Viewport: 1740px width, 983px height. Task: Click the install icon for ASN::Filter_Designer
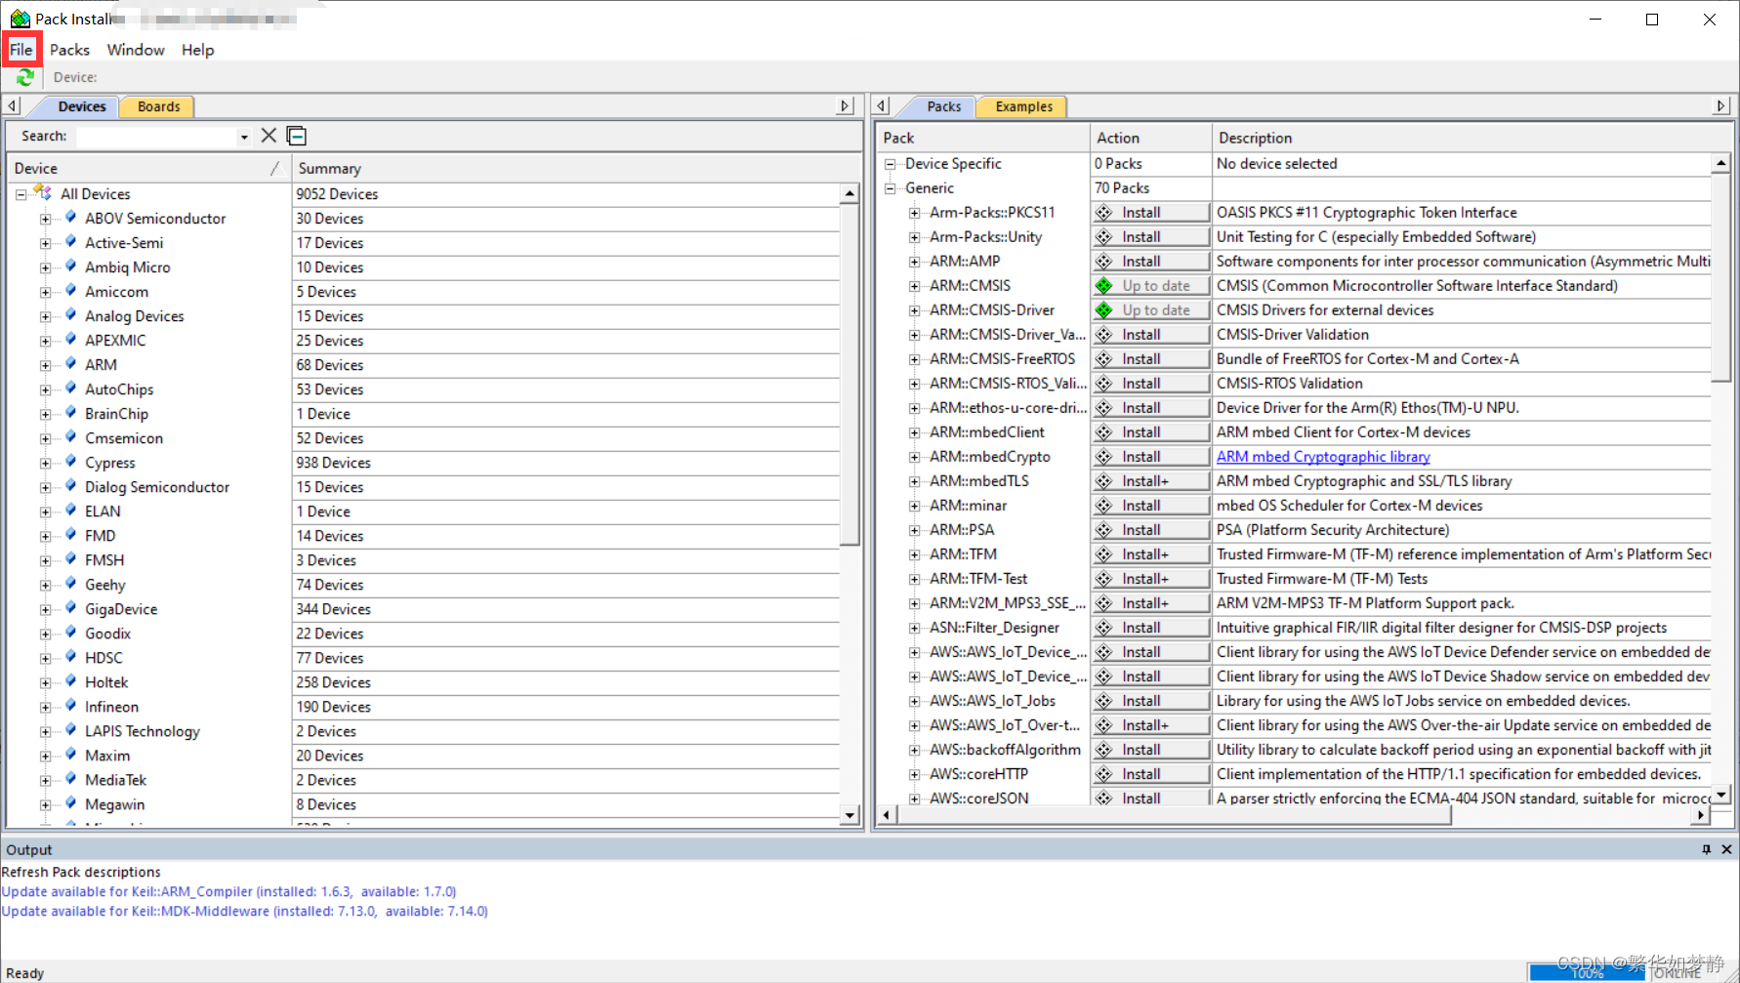[1104, 628]
